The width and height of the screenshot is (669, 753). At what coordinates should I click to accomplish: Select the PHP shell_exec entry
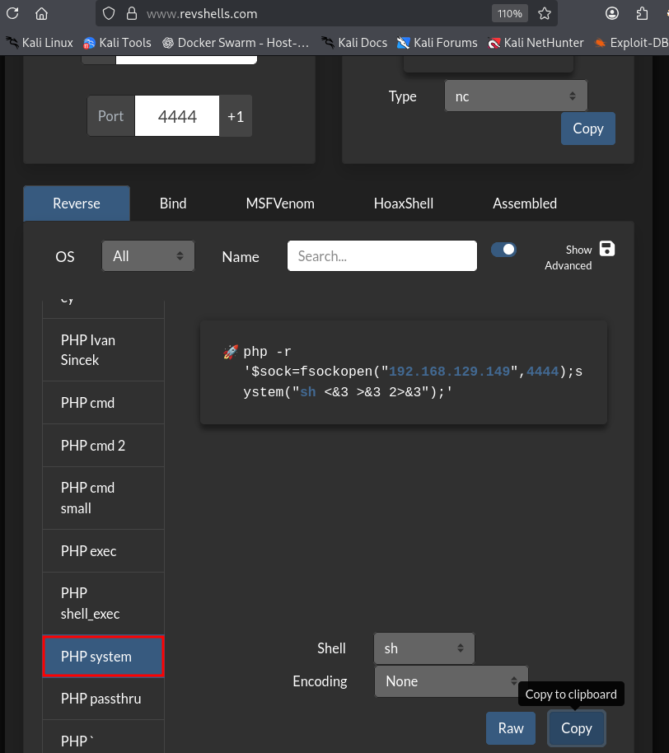103,603
